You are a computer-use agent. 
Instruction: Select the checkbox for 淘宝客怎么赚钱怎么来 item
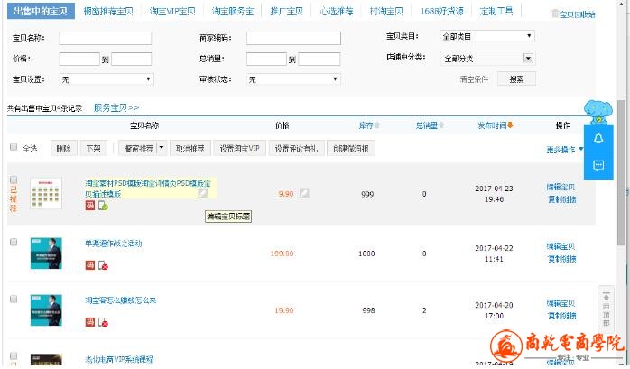[14, 299]
